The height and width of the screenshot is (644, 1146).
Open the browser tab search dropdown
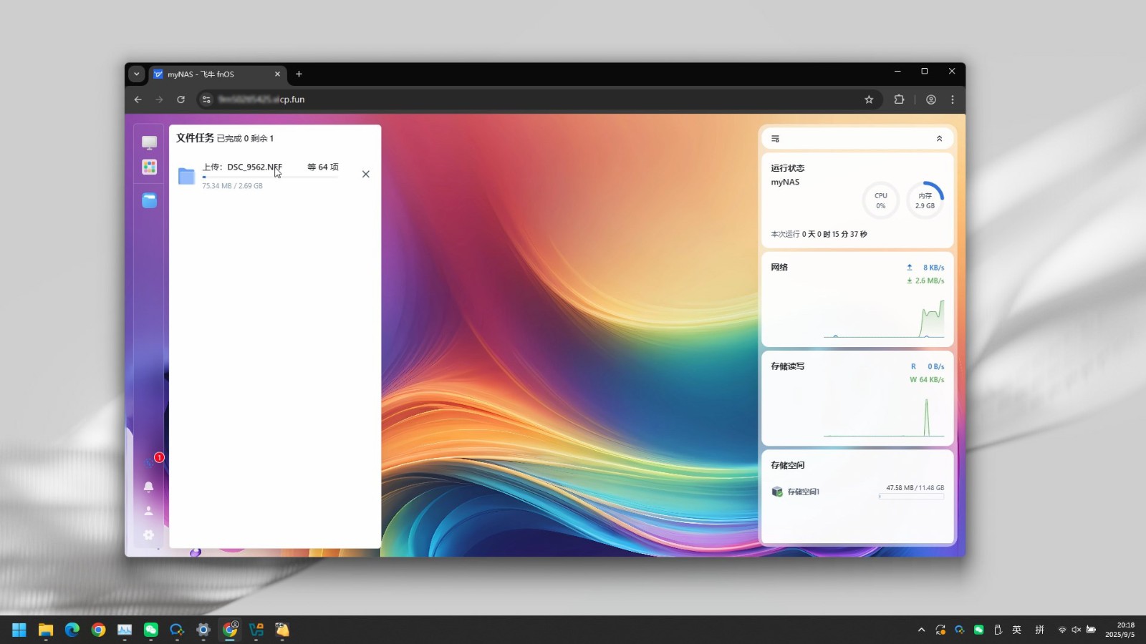136,74
